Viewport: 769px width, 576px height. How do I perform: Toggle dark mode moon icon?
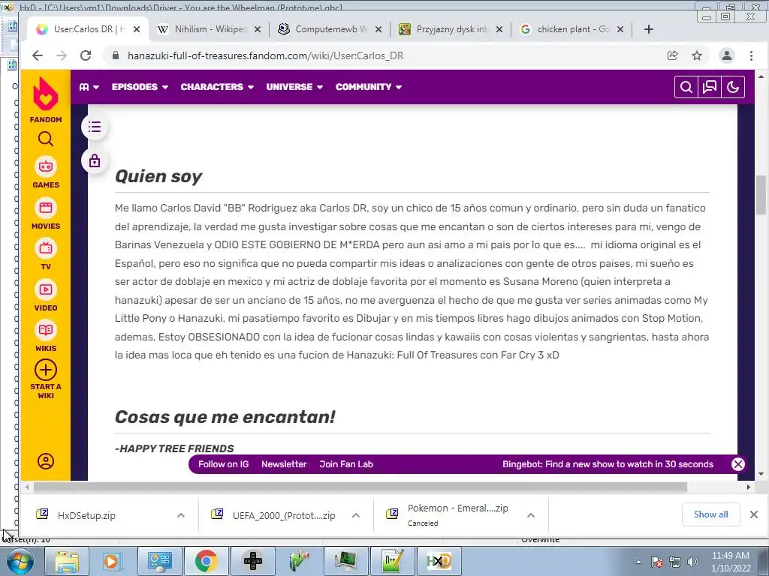733,87
